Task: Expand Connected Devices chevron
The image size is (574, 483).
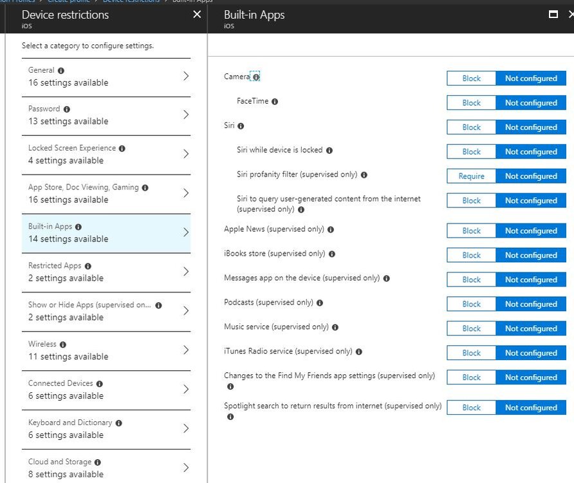Action: pos(186,389)
